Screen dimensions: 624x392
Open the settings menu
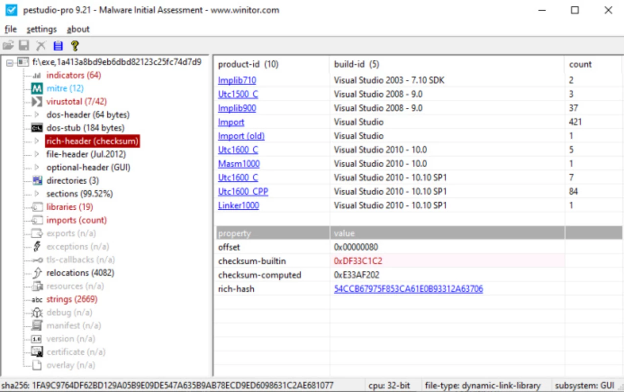[42, 29]
